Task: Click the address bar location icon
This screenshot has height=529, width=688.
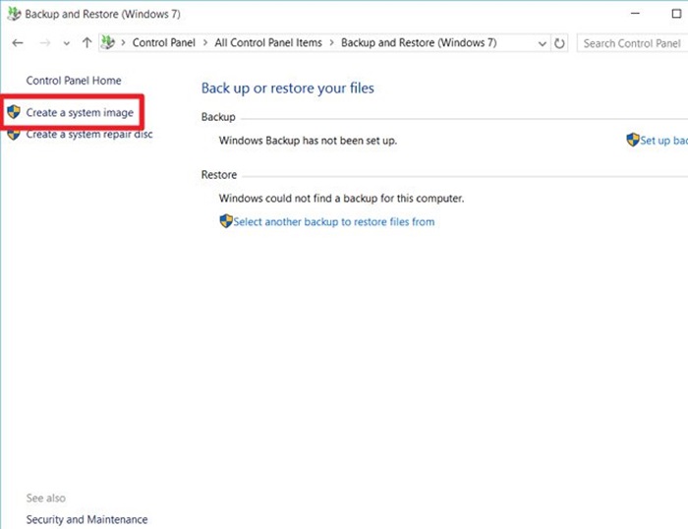Action: (x=108, y=43)
